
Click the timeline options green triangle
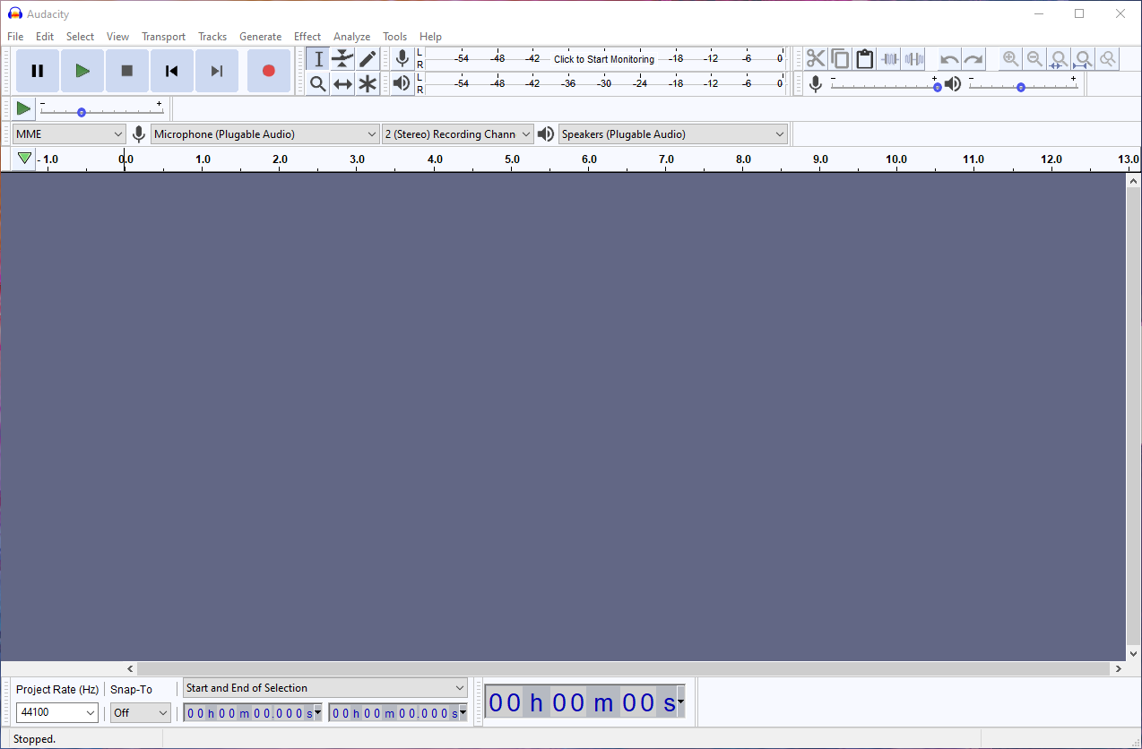click(24, 159)
